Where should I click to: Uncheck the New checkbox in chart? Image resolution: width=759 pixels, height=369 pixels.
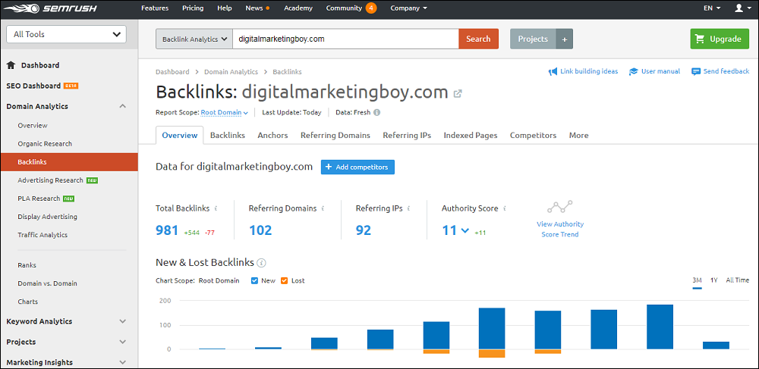coord(254,280)
